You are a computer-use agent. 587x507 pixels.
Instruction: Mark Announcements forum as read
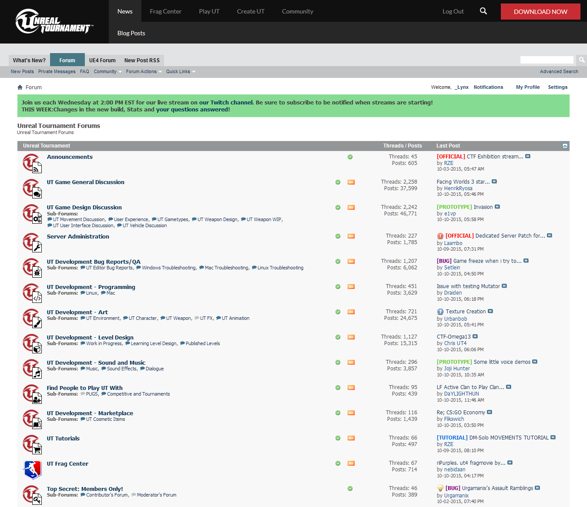click(350, 157)
